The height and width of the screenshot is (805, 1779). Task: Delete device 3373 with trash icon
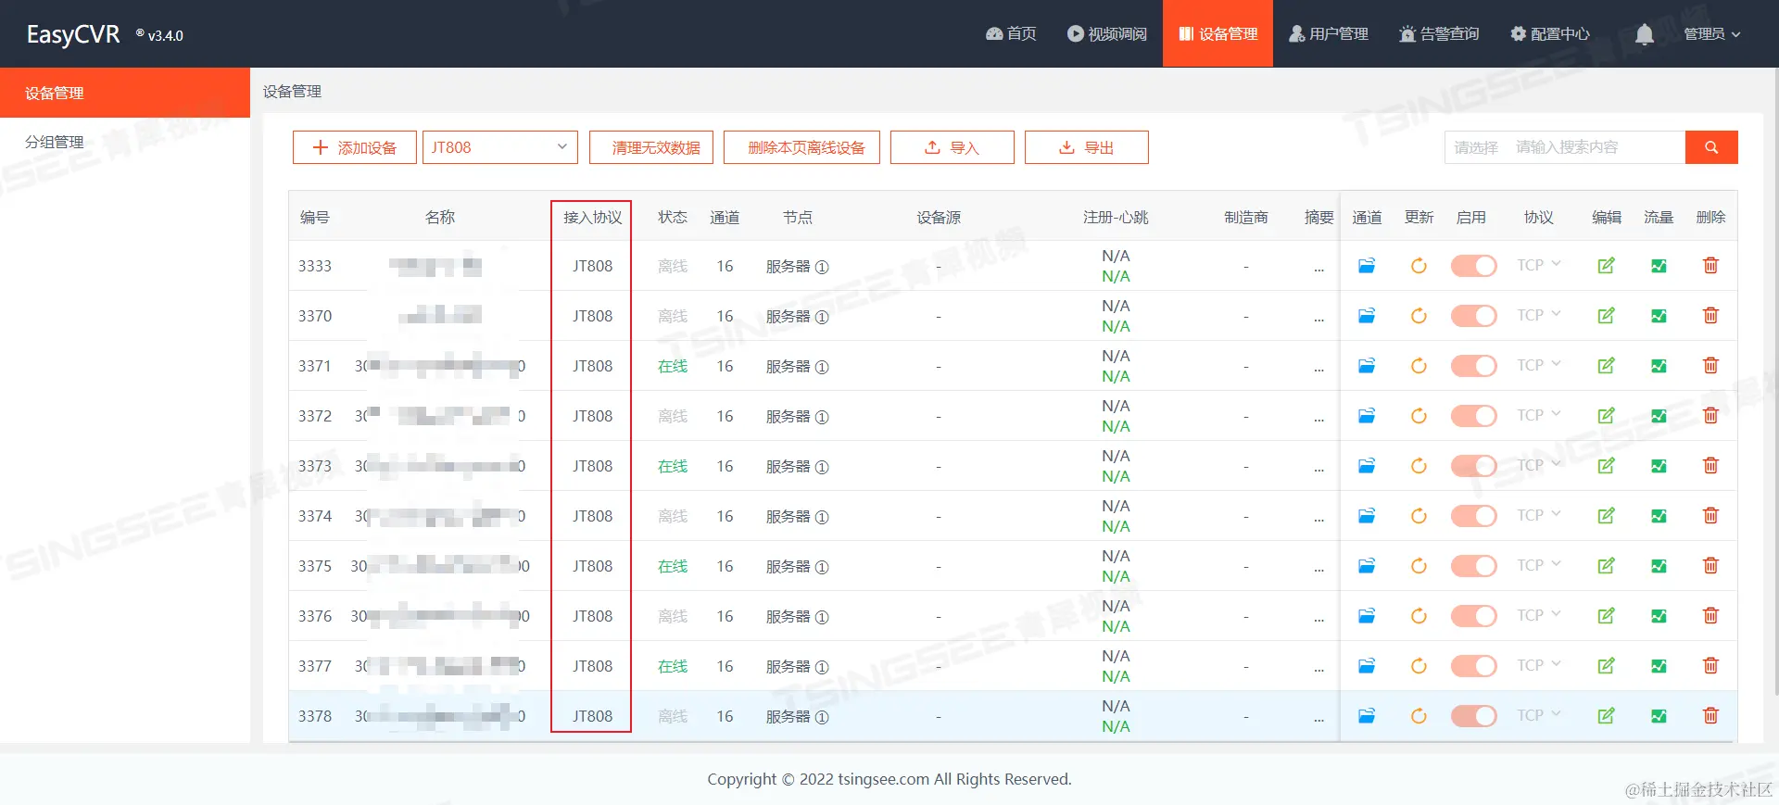pyautogui.click(x=1710, y=466)
